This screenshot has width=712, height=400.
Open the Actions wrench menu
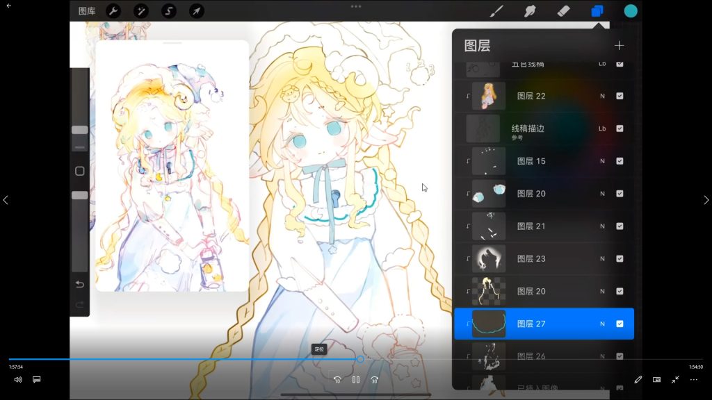point(113,11)
